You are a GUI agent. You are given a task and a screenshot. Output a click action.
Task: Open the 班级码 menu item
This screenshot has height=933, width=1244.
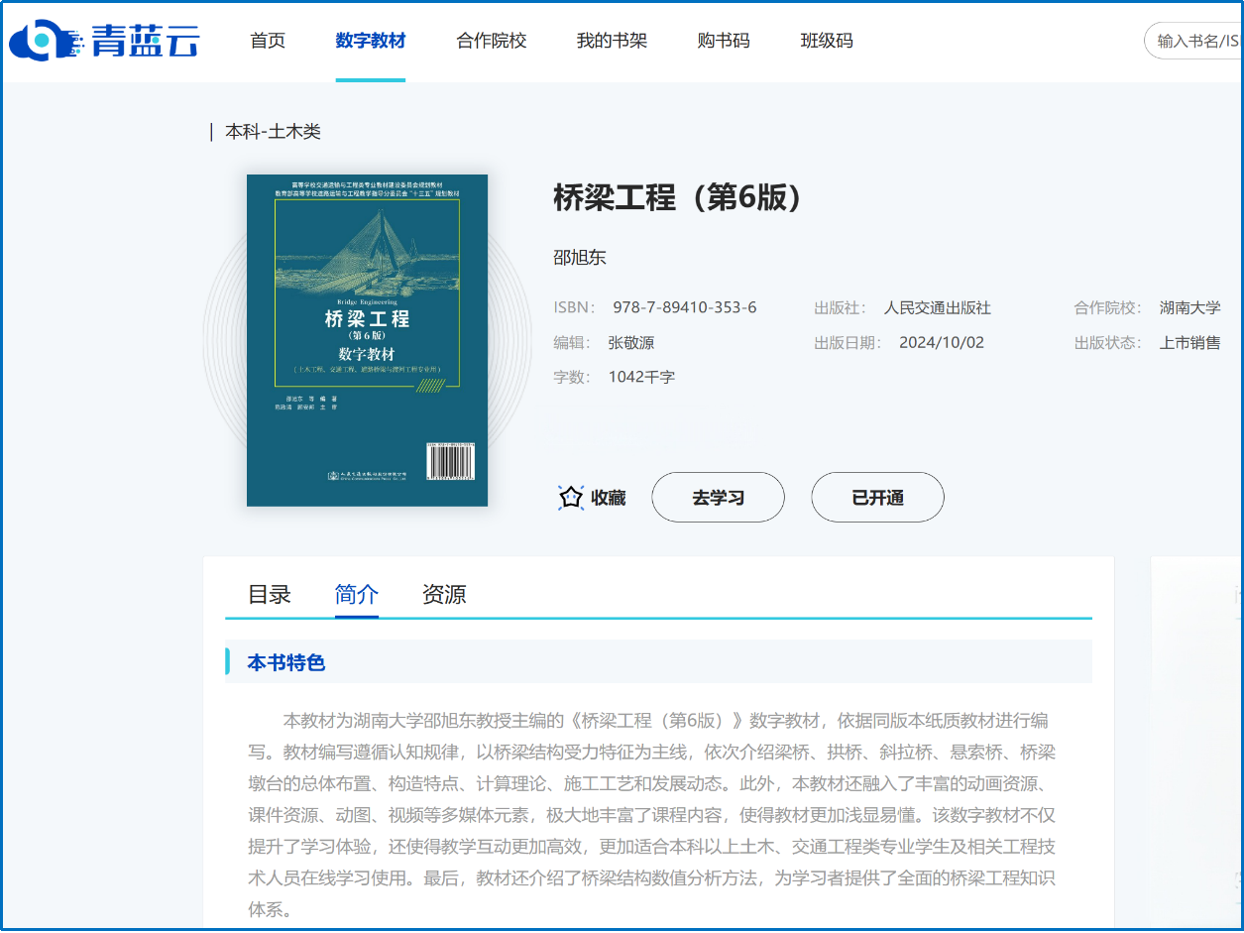[826, 41]
